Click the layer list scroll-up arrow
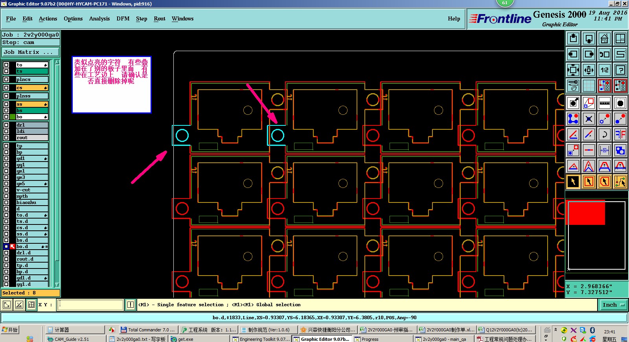This screenshot has width=629, height=342. point(57,62)
